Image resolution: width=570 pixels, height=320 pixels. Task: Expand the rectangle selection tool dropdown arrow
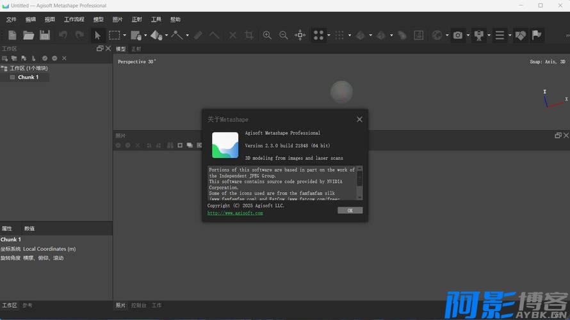[124, 36]
